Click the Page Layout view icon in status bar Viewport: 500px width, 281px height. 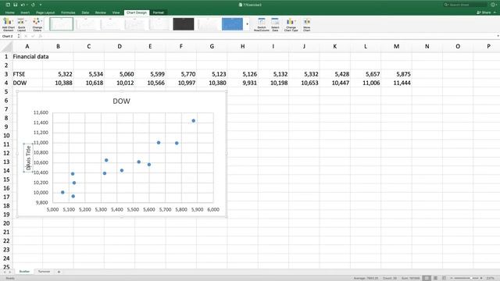click(436, 278)
